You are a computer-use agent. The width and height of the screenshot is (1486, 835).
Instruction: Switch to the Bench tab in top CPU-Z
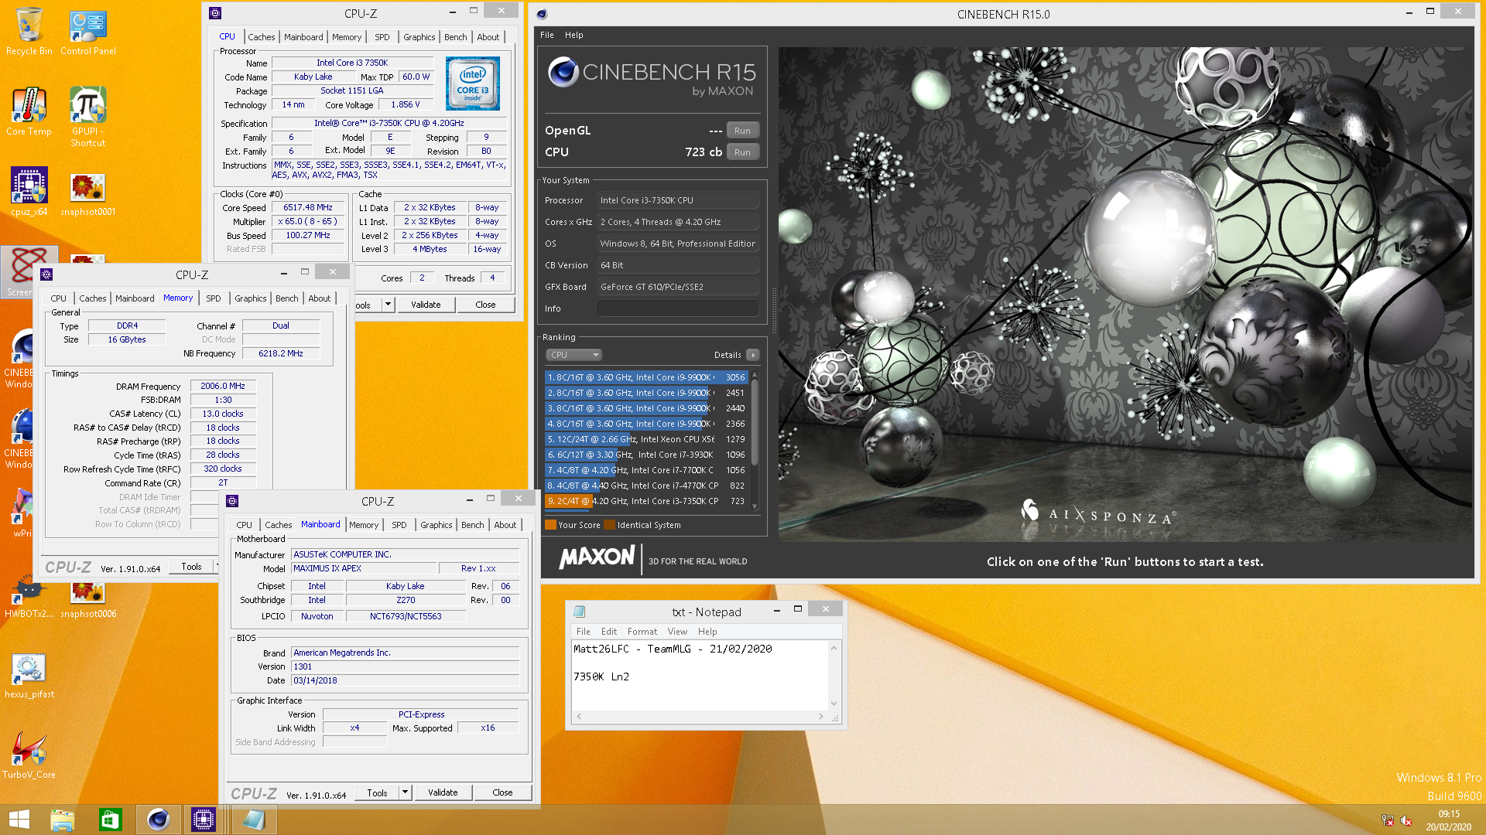click(x=455, y=37)
